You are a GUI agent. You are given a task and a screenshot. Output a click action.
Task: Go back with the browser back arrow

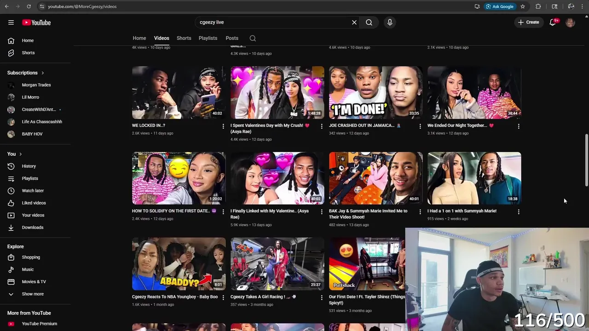[x=6, y=6]
